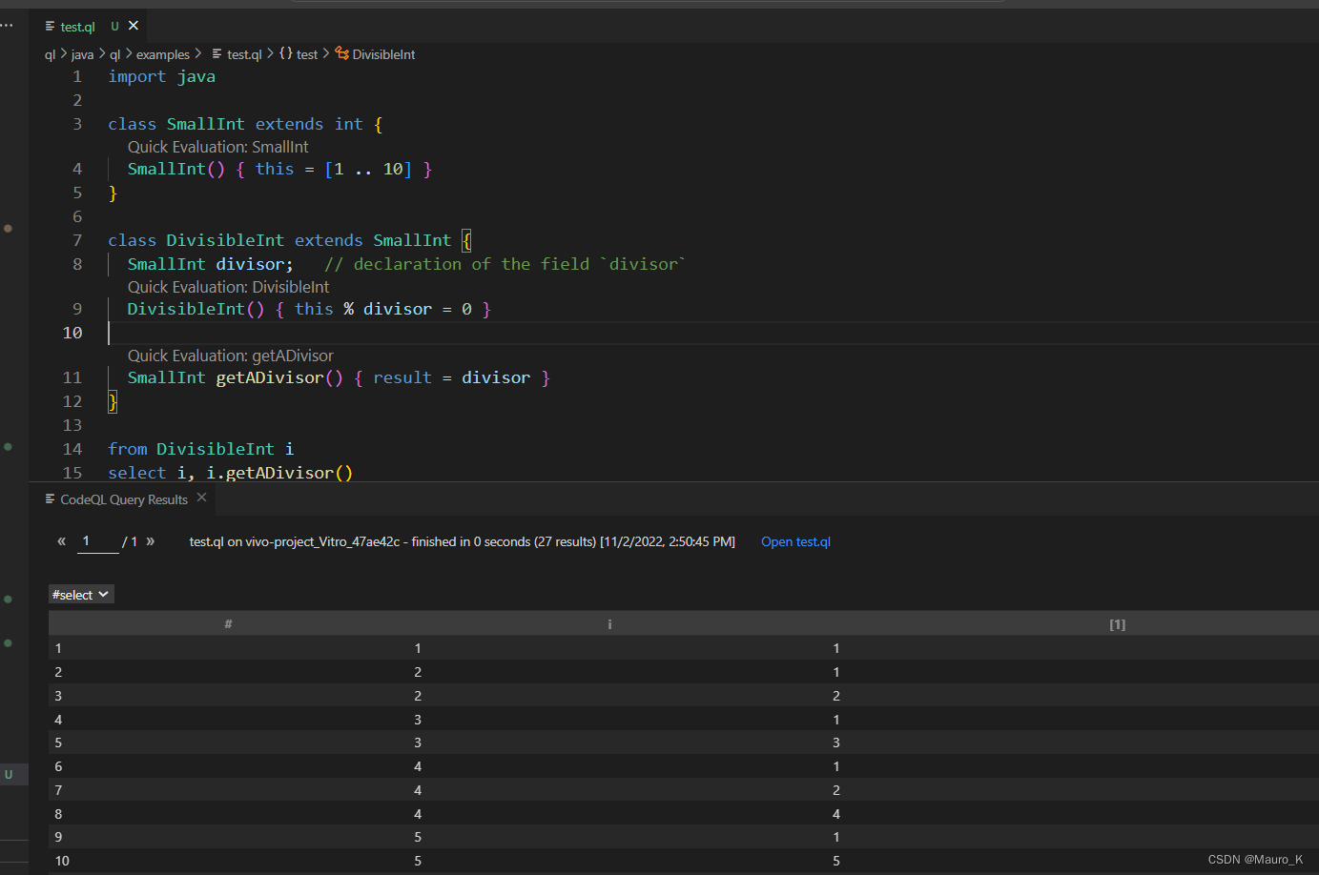Click the more actions ellipsis at top left
This screenshot has width=1319, height=875.
pos(8,26)
